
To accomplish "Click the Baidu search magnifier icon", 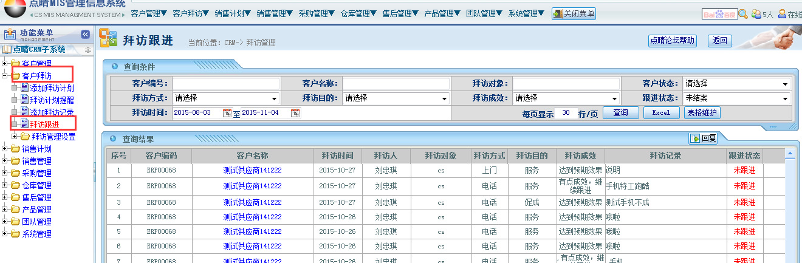I will 743,14.
